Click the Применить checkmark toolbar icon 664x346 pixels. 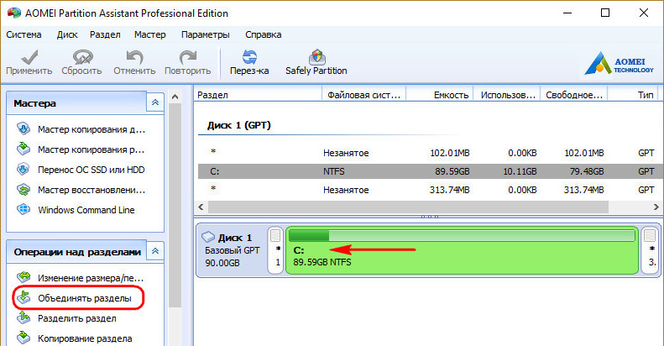point(29,57)
